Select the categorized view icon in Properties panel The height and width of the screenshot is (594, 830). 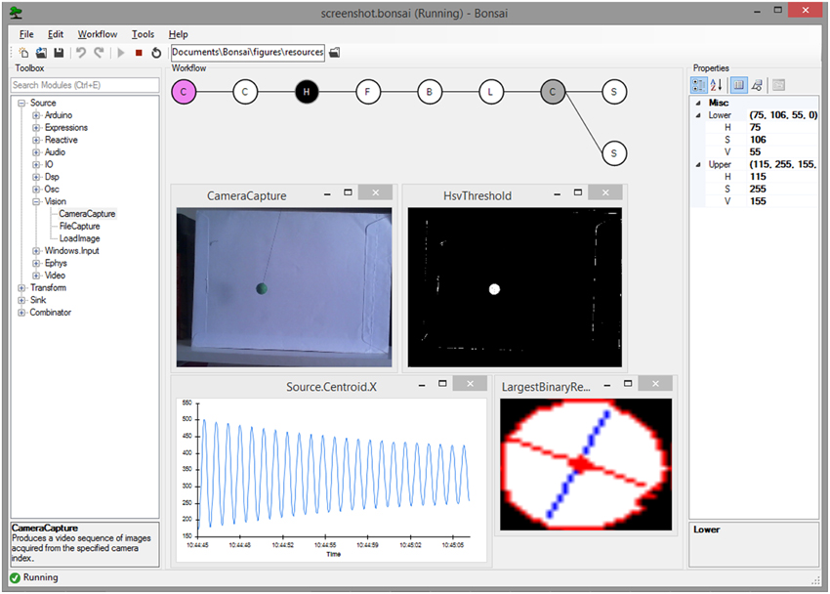click(698, 85)
